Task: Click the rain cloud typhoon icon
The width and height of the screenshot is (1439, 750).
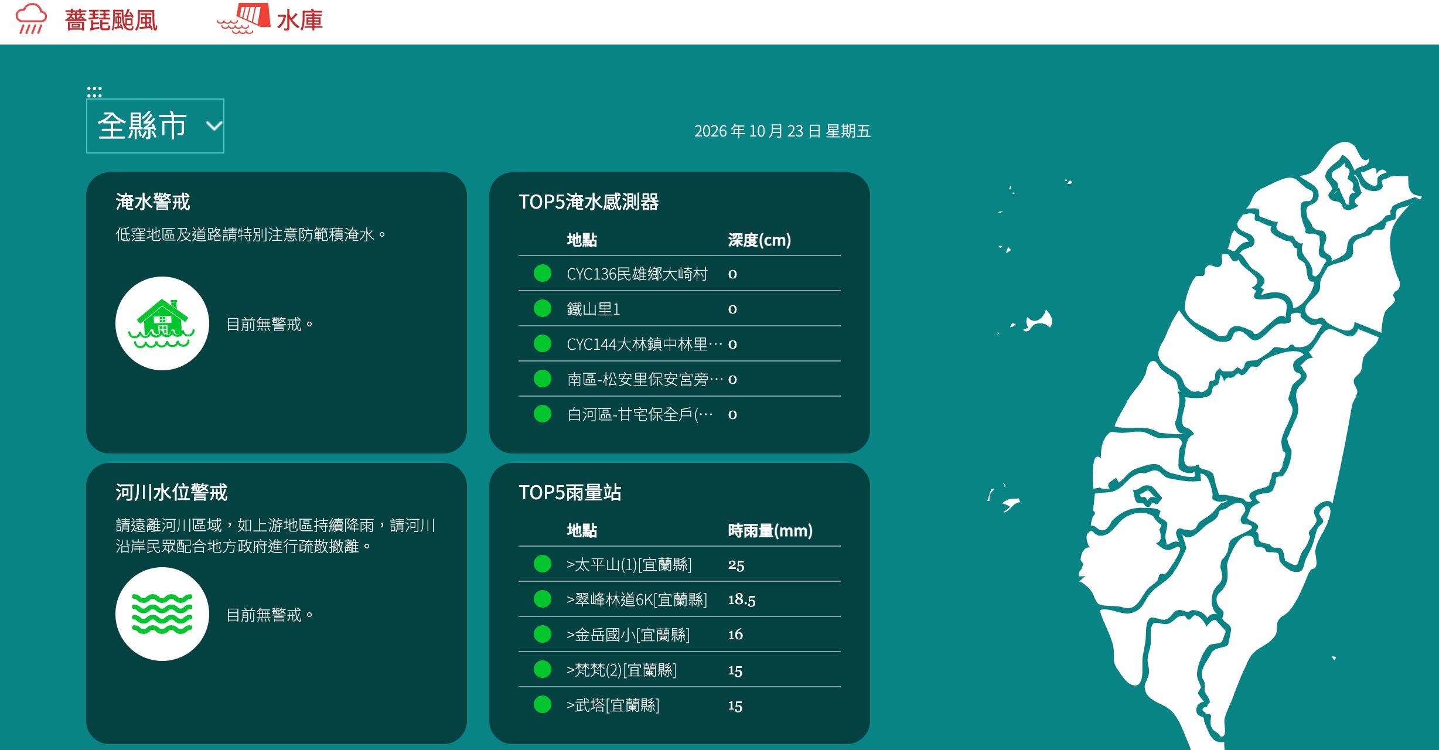Action: point(31,19)
